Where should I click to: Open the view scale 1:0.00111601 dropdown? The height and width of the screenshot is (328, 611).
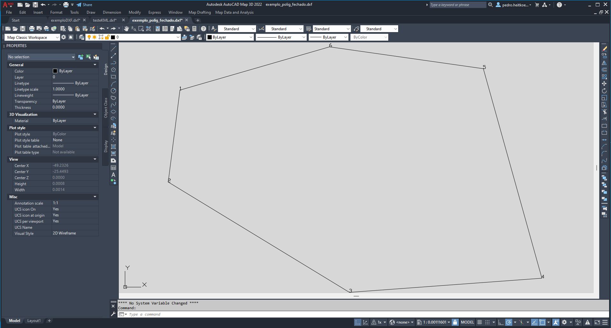coord(434,322)
